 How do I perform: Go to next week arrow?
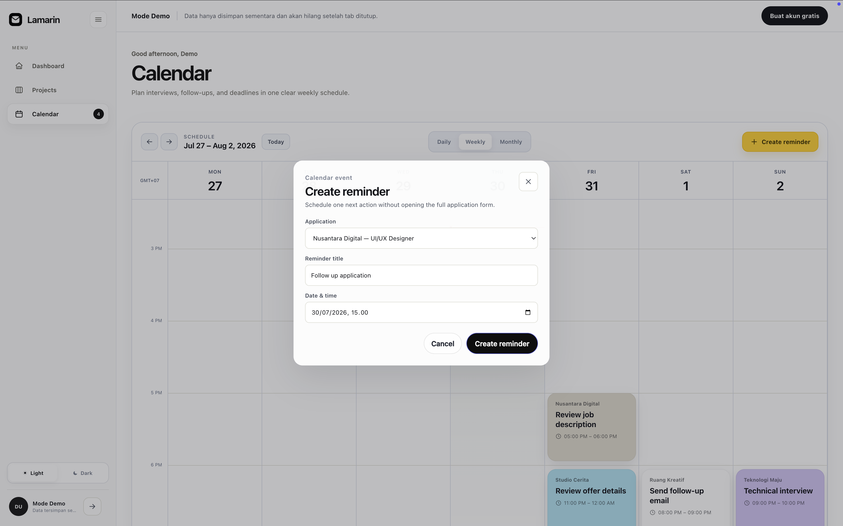click(169, 142)
